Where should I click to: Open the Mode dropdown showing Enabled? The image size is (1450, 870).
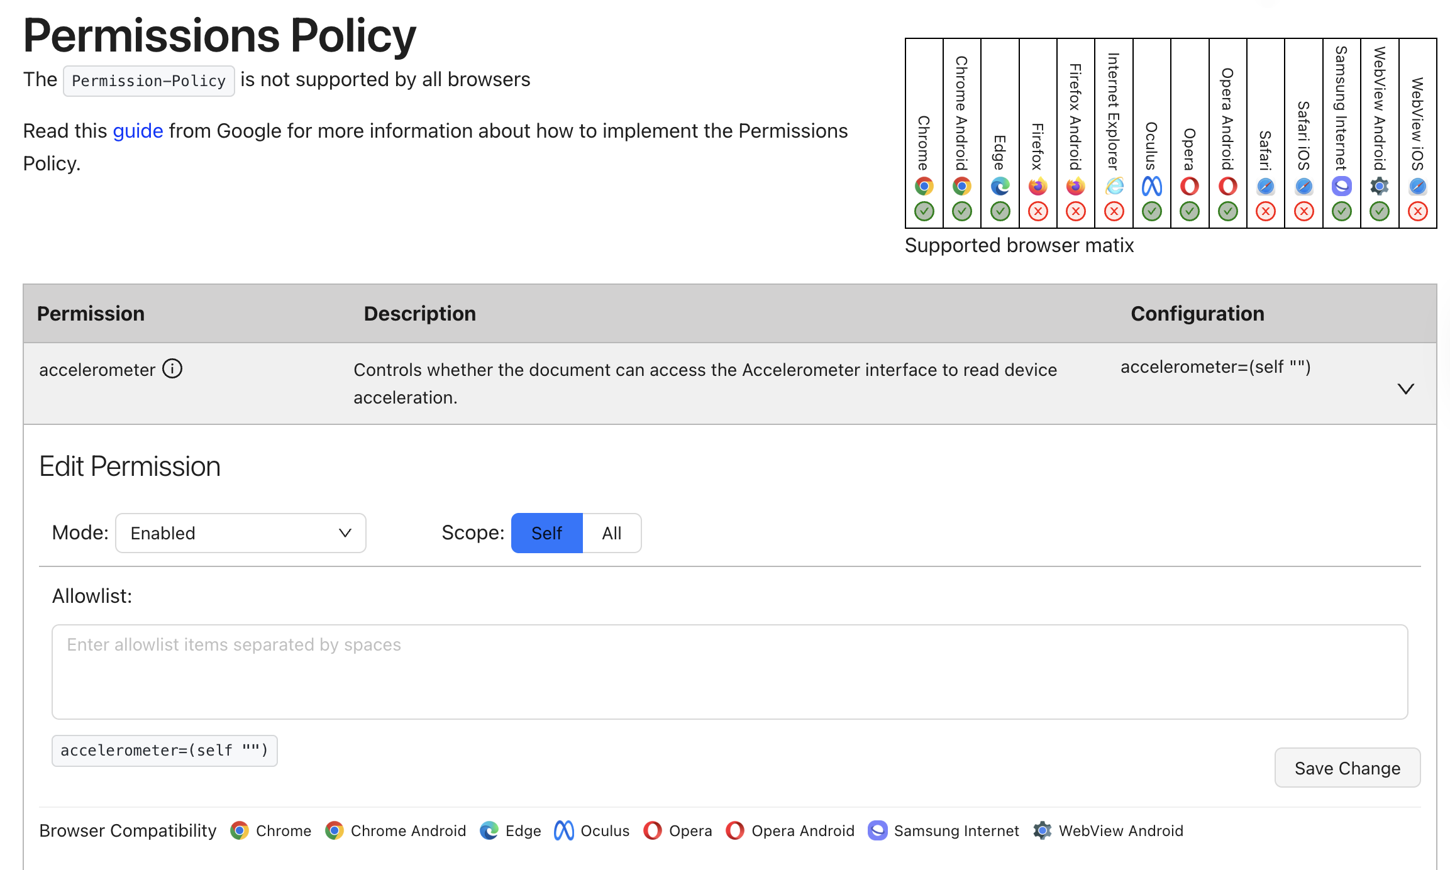coord(240,532)
